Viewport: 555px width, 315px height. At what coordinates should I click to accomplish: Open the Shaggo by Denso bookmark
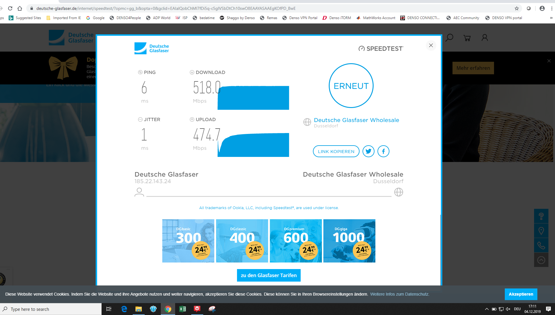point(237,18)
